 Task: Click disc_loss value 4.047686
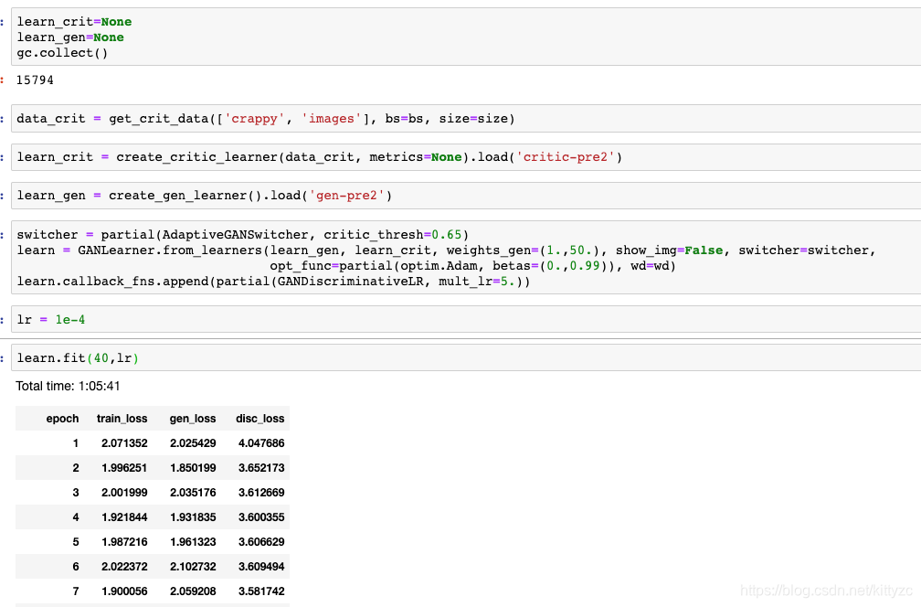(261, 443)
